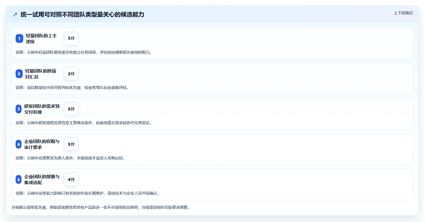Click the 4分 score for 企业团队的部署与集成适配

[71, 179]
